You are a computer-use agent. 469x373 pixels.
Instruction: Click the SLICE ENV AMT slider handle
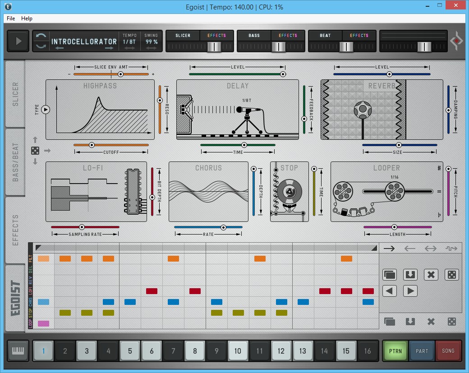120,74
